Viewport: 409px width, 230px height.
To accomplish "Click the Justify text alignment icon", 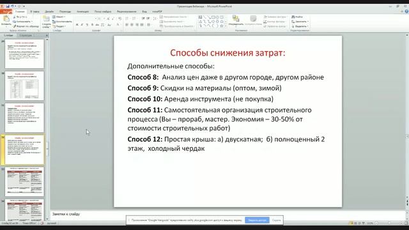I will coord(142,24).
